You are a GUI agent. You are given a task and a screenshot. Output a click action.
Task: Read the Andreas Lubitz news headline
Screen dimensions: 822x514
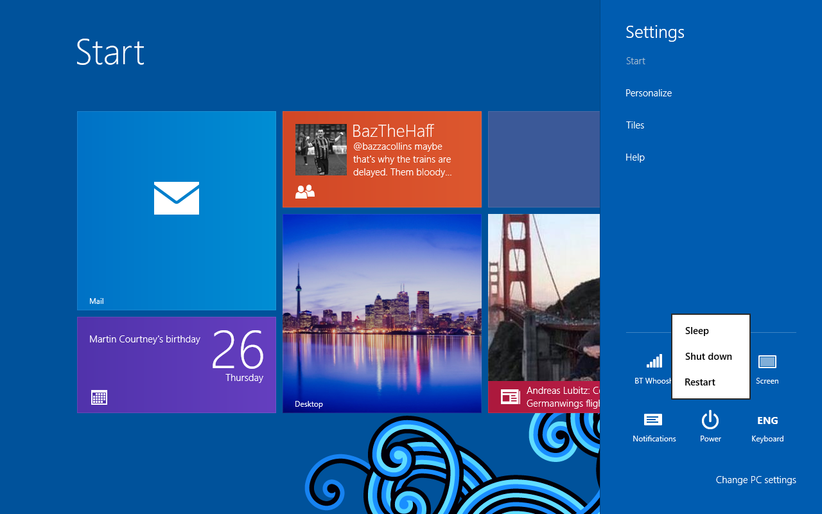[x=563, y=397]
